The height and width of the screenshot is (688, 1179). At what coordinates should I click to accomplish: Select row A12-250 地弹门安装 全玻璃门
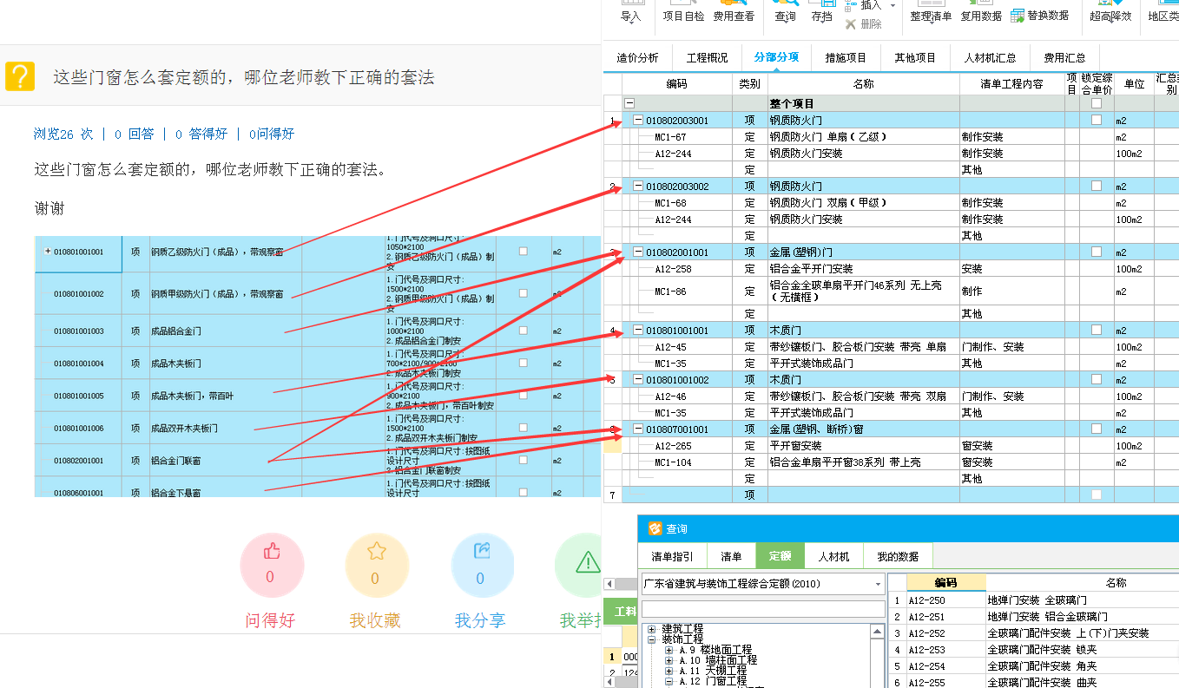[x=1033, y=600]
